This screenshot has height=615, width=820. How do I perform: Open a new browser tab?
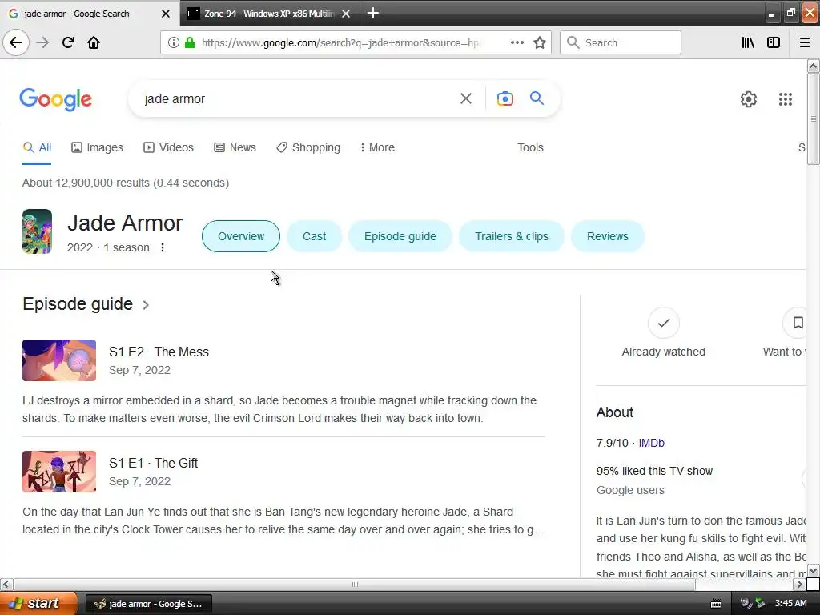(373, 13)
